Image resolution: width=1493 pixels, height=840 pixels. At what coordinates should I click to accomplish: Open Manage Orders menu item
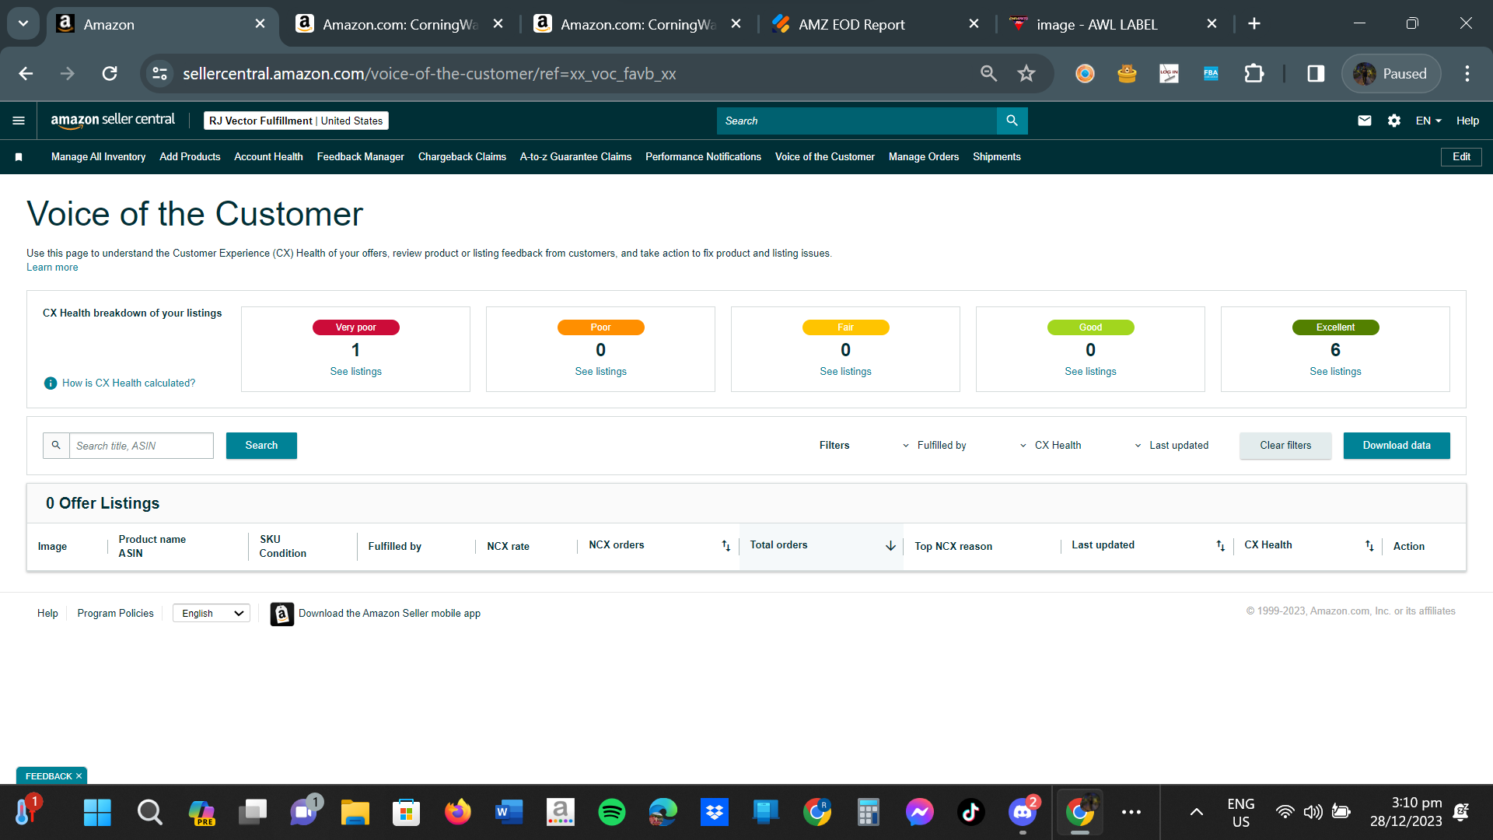(x=924, y=157)
